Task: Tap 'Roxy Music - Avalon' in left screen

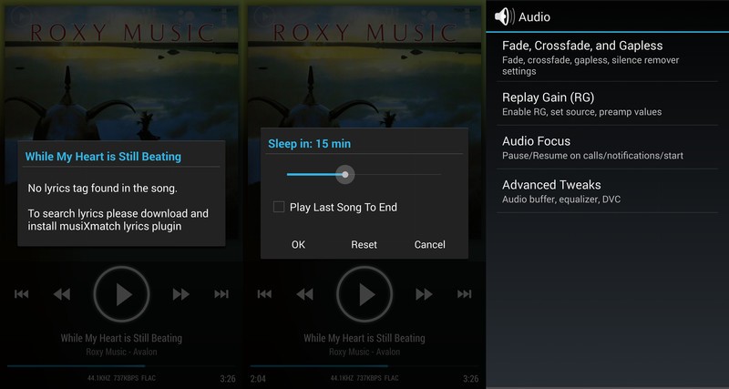Action: pos(121,352)
